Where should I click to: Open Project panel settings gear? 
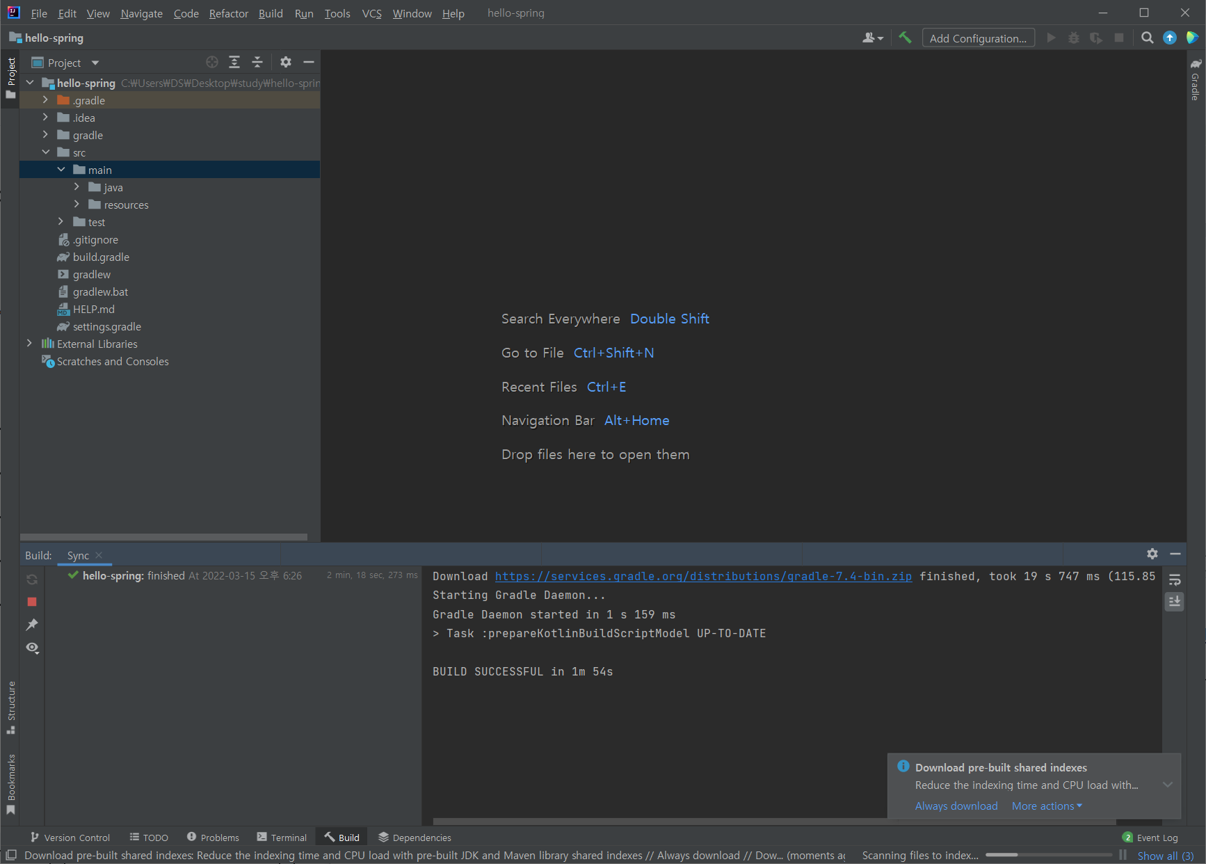(x=286, y=63)
